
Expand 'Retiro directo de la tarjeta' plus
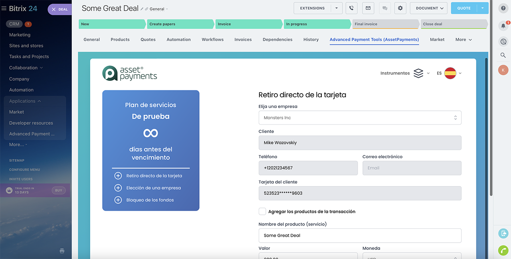pos(118,176)
